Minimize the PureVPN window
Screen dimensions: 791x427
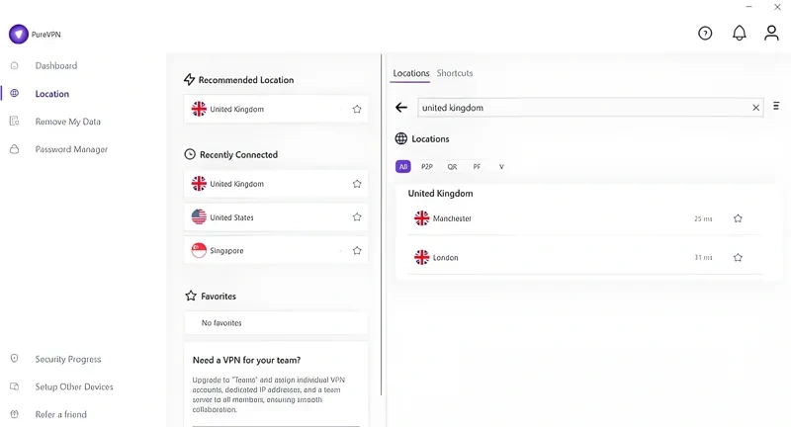pyautogui.click(x=749, y=7)
